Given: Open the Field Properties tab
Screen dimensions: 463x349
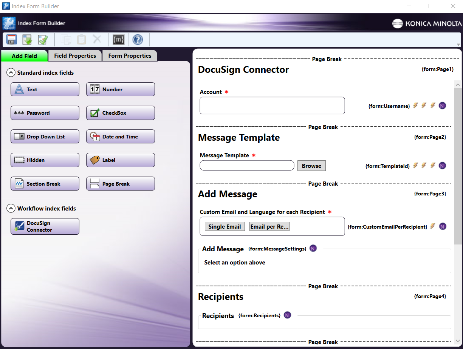Looking at the screenshot, I should (x=75, y=55).
